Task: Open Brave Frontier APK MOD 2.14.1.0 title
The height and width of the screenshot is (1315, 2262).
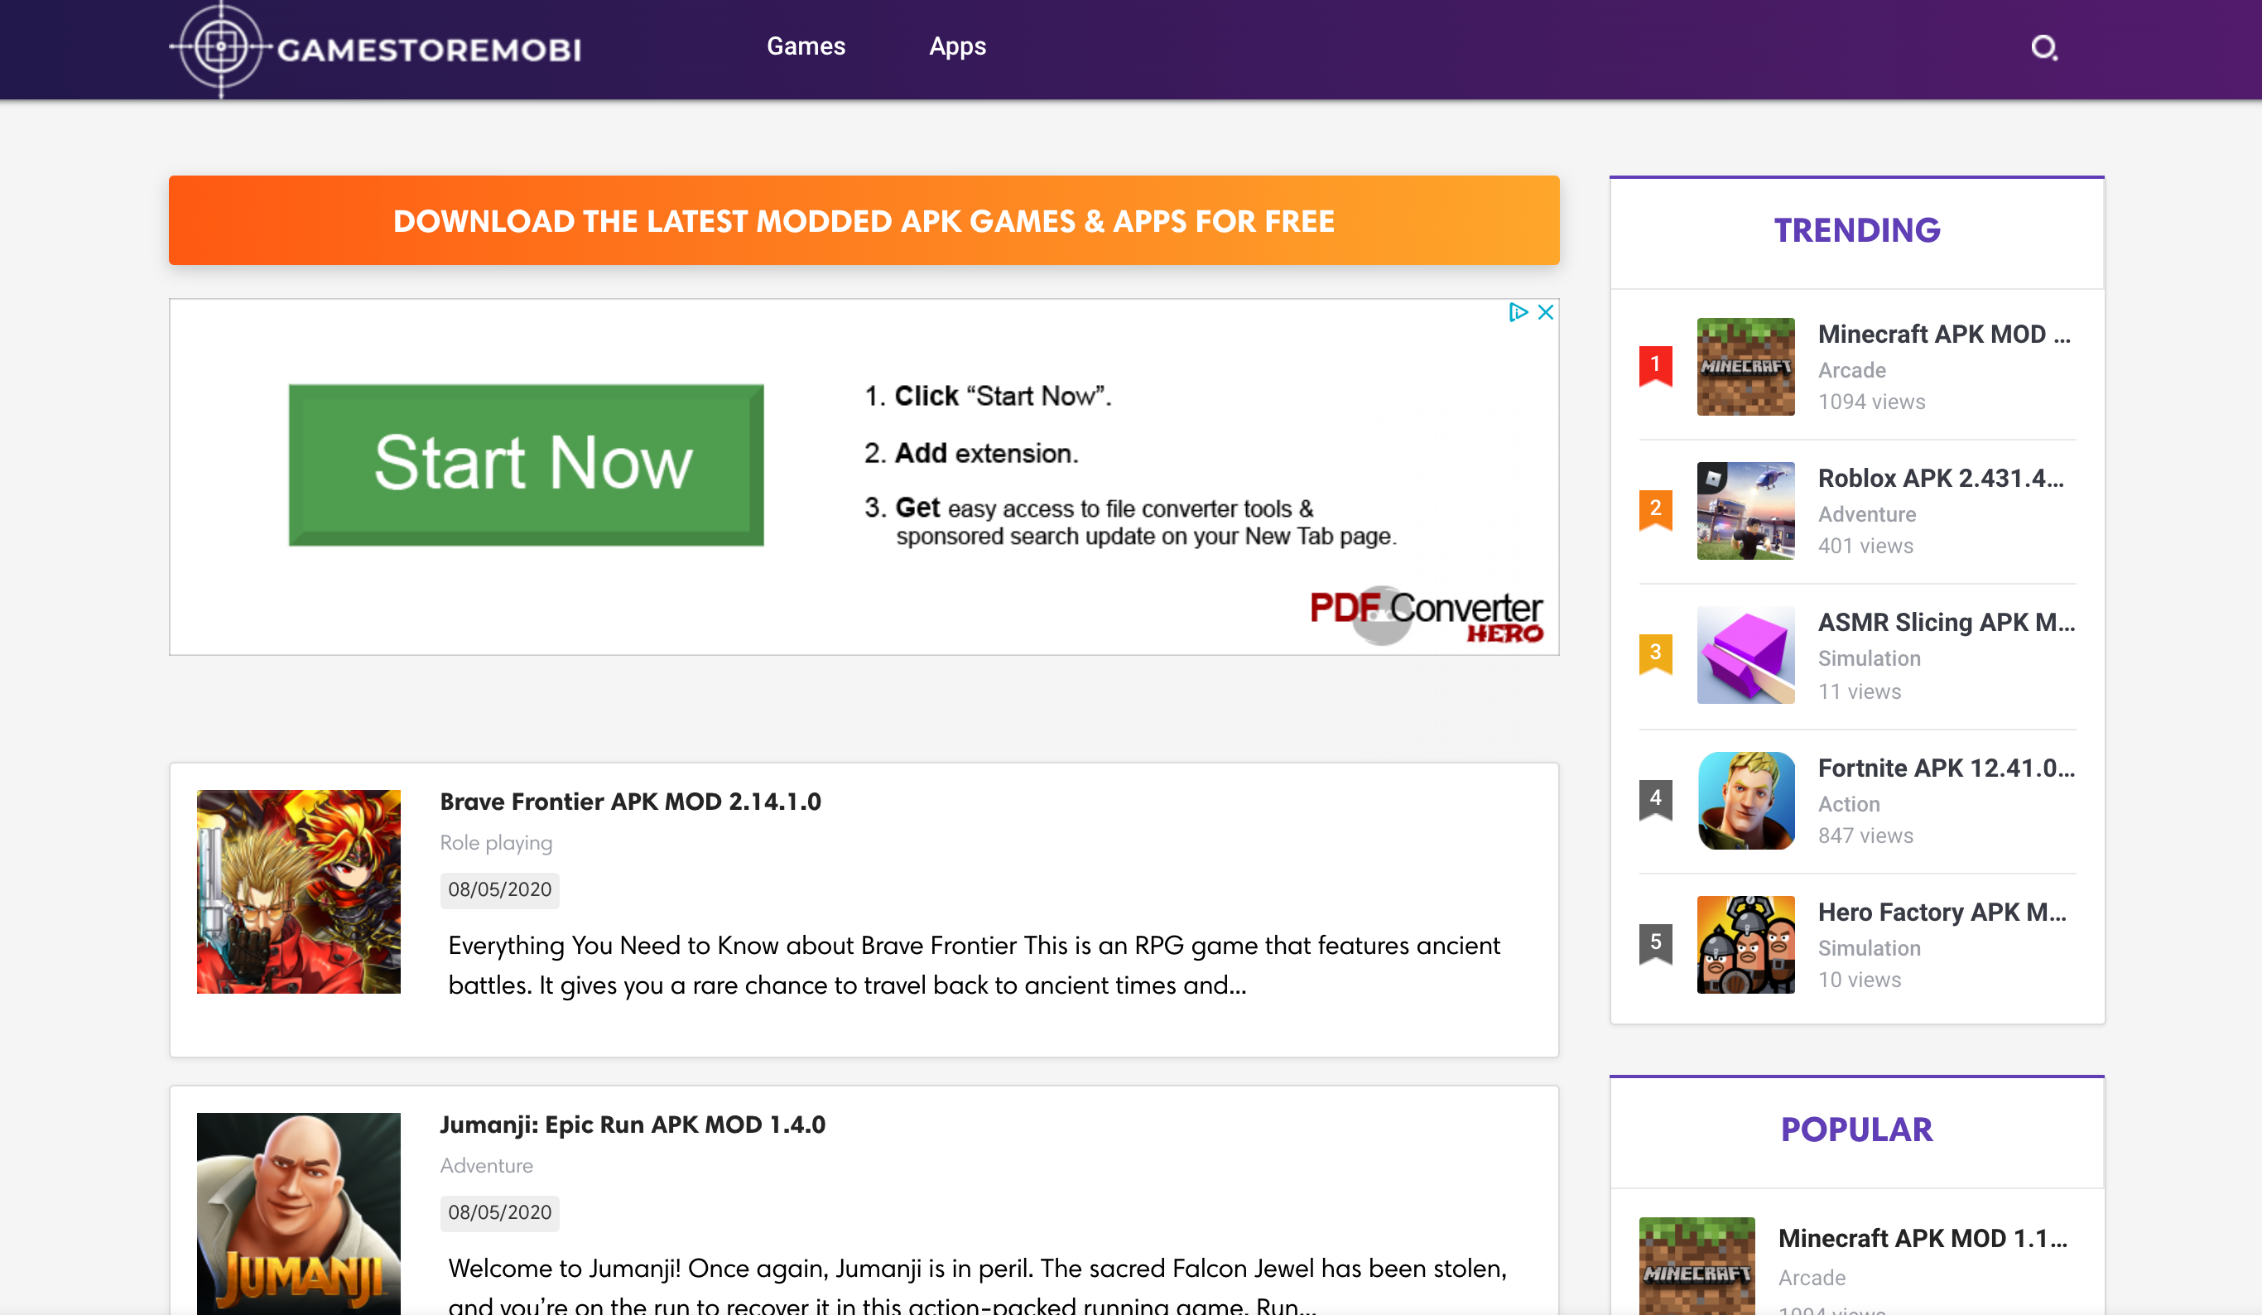Action: click(x=630, y=801)
